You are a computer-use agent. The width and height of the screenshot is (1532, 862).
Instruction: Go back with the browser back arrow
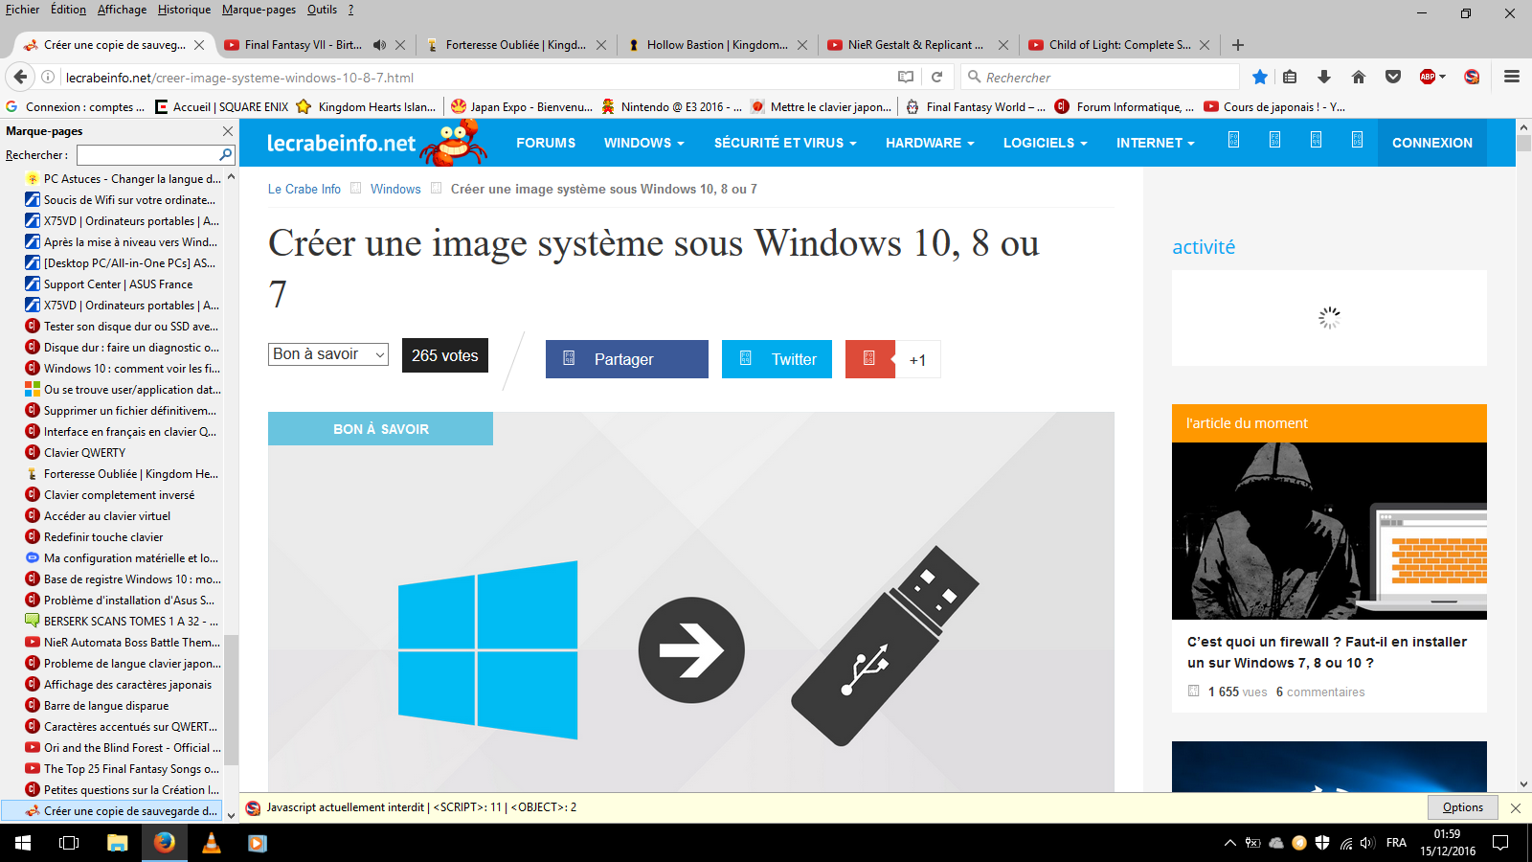click(x=20, y=77)
